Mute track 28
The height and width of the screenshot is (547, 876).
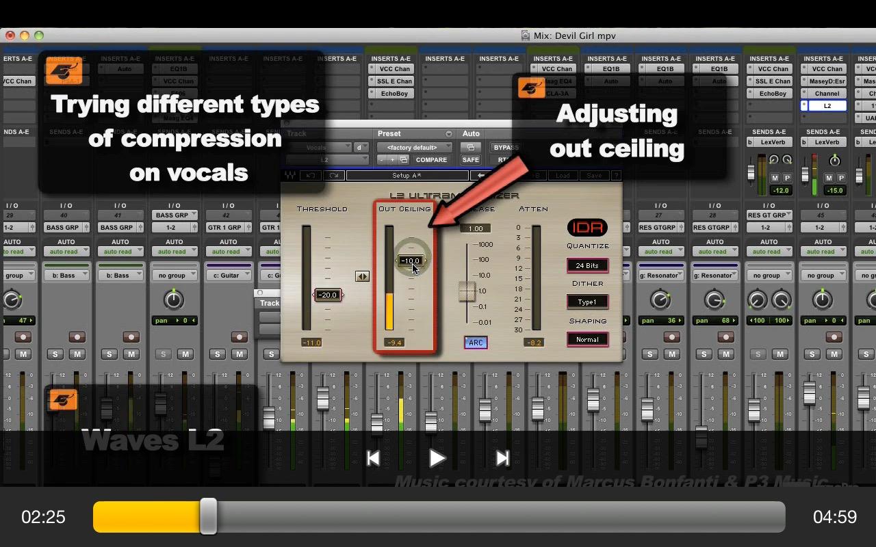click(x=725, y=354)
